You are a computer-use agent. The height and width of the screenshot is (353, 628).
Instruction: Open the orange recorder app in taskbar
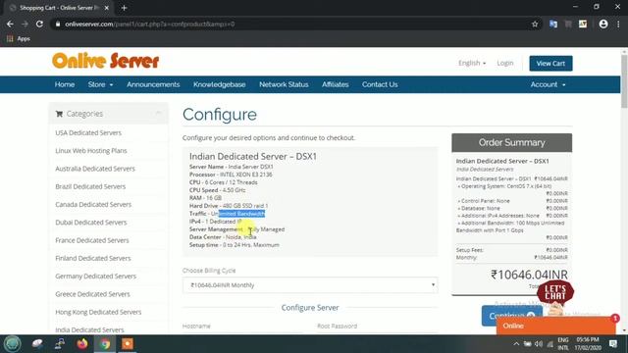click(x=128, y=344)
